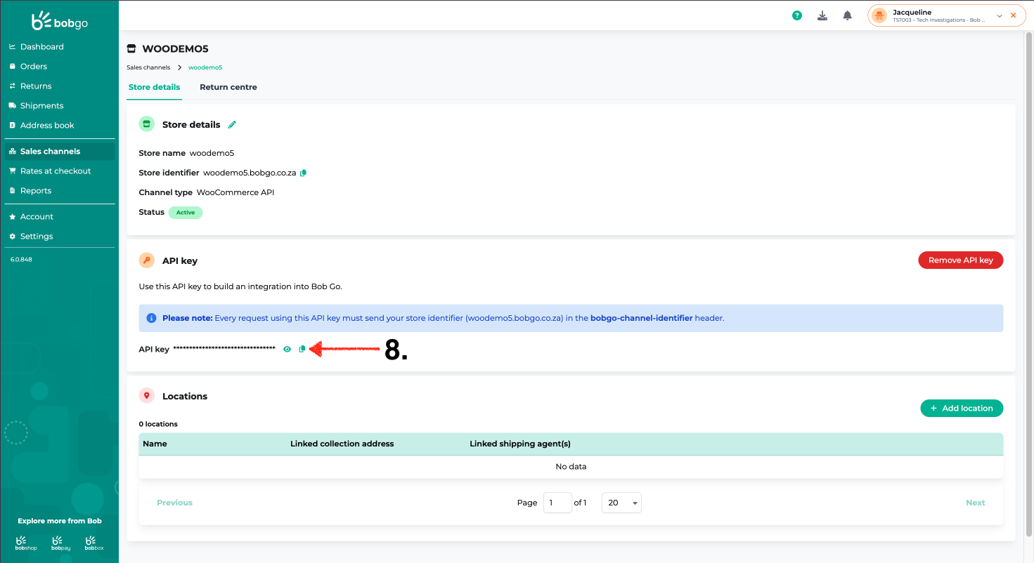1034x563 pixels.
Task: Click the woodemo5 store name value
Action: coord(212,153)
